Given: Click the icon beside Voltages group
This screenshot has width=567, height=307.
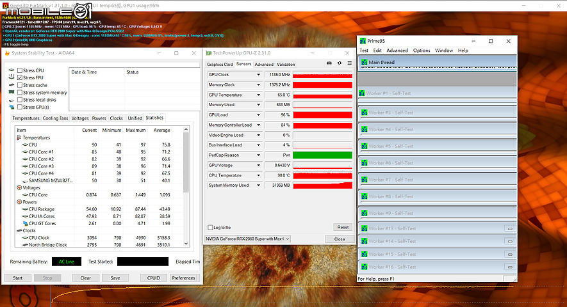Looking at the screenshot, I should (19, 188).
